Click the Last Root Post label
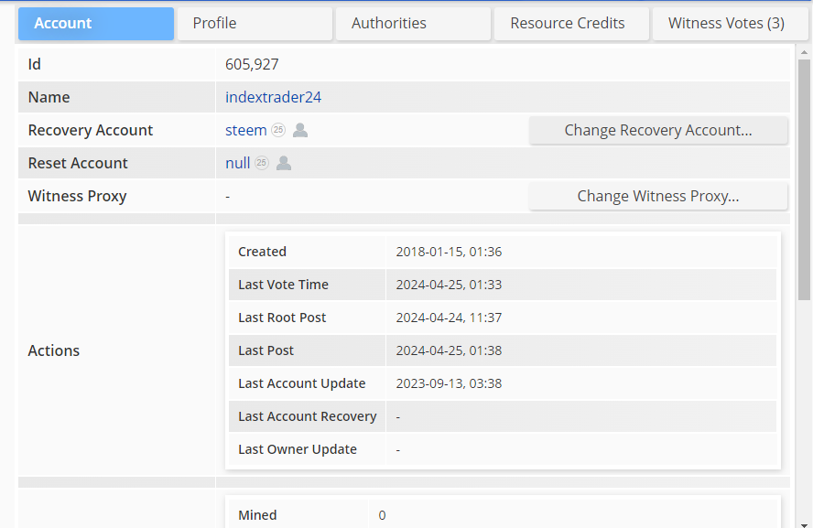This screenshot has height=528, width=813. pyautogui.click(x=282, y=318)
